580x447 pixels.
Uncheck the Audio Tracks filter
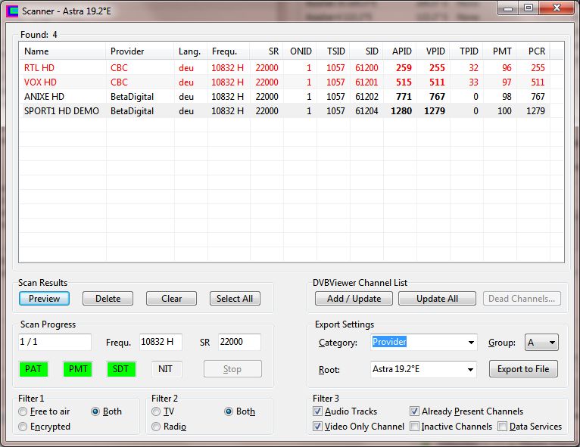point(318,411)
